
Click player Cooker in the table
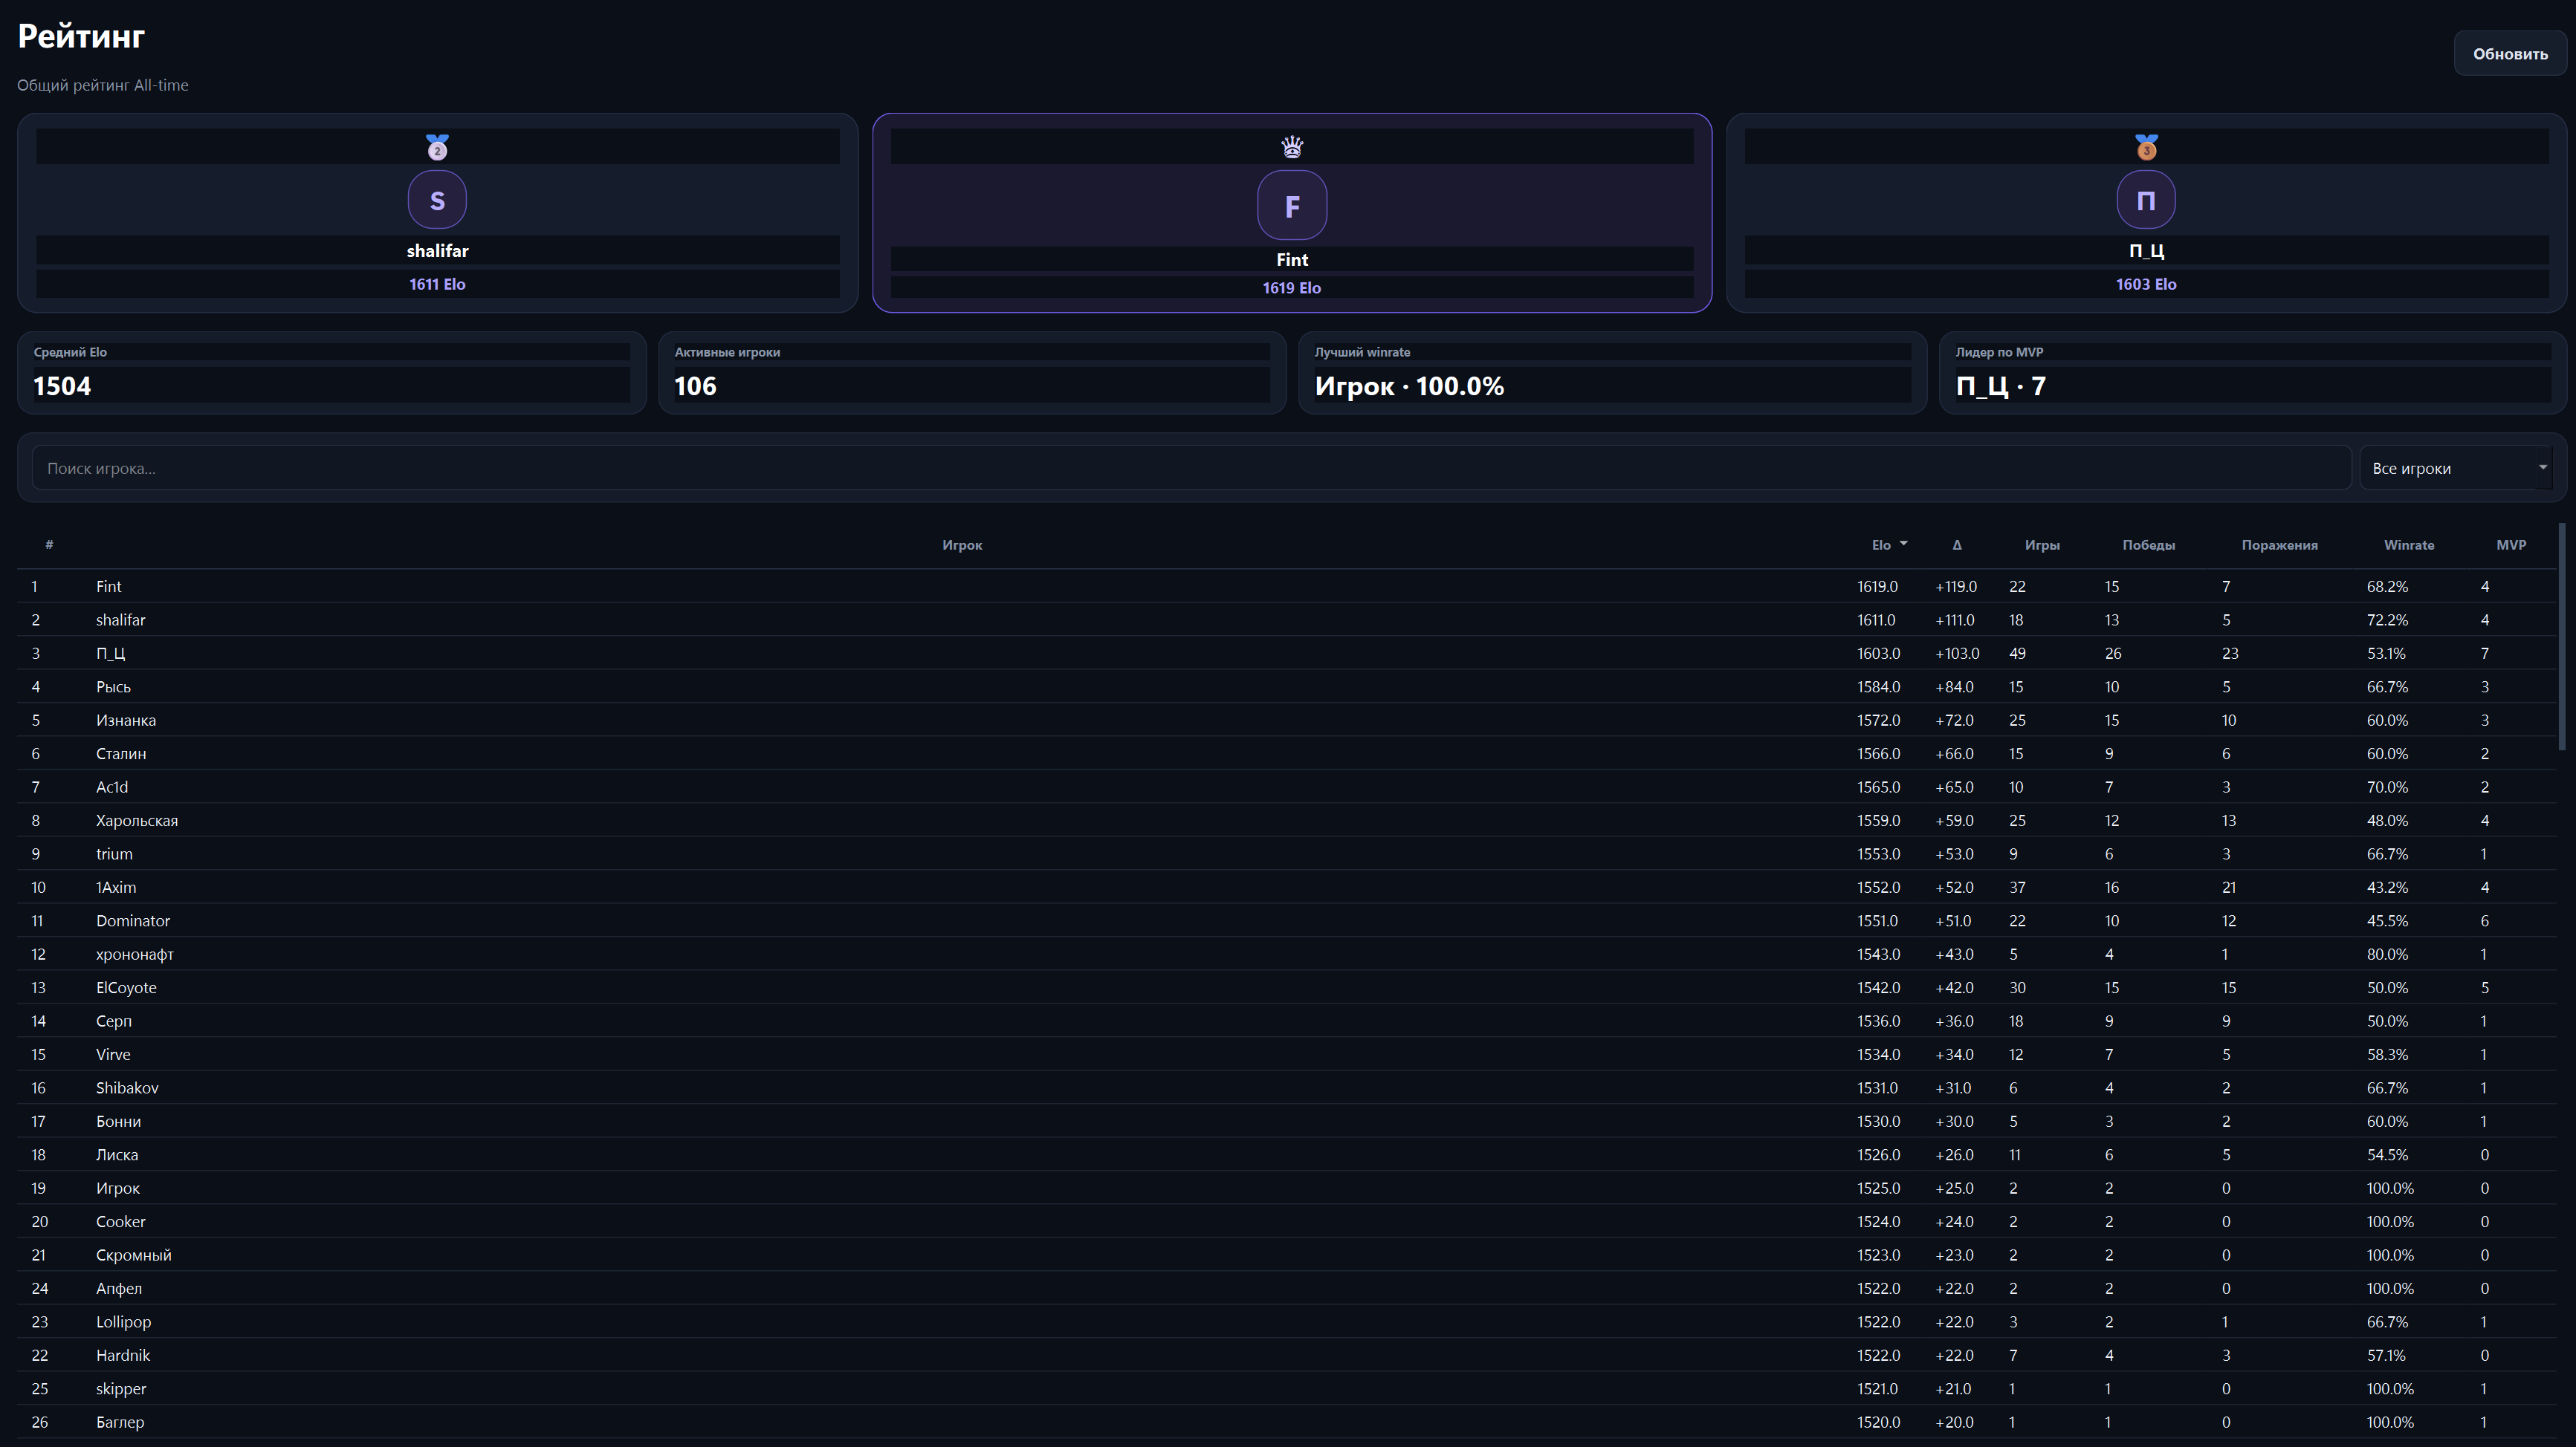pyautogui.click(x=120, y=1222)
